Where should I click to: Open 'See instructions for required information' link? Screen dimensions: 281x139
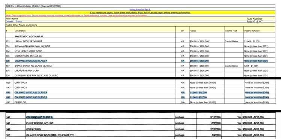(128, 15)
